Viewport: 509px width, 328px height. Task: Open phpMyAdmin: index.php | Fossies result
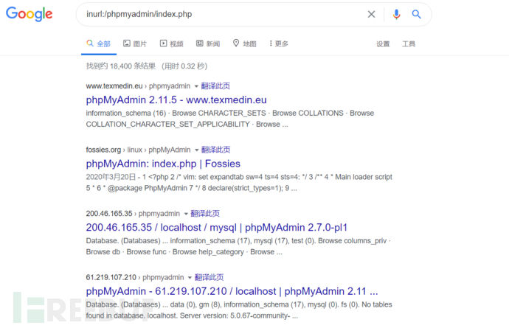point(163,164)
